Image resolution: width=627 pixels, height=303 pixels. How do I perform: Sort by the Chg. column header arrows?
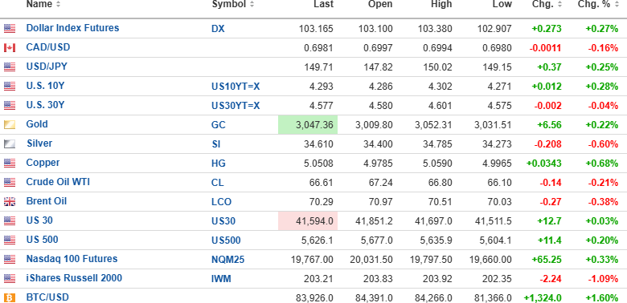(559, 4)
